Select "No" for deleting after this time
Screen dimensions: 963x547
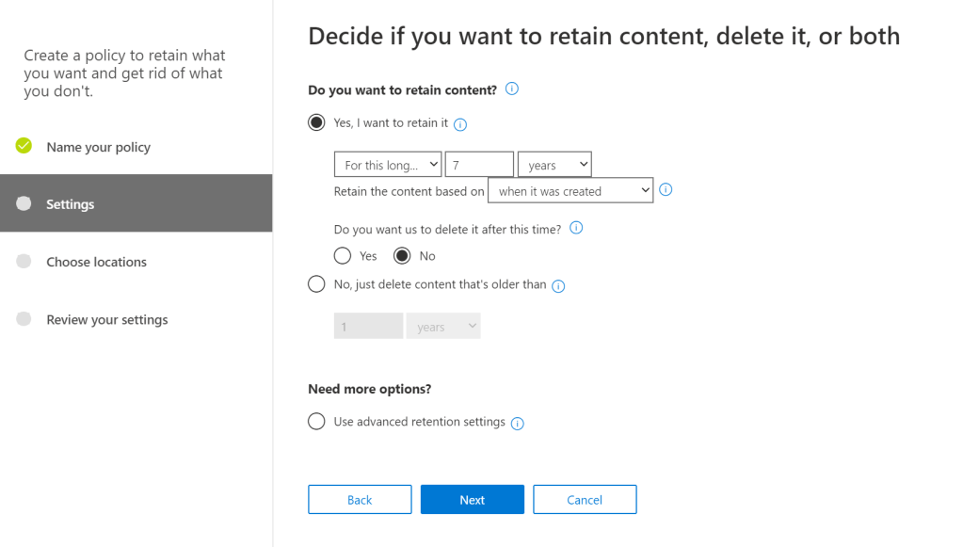(x=402, y=256)
